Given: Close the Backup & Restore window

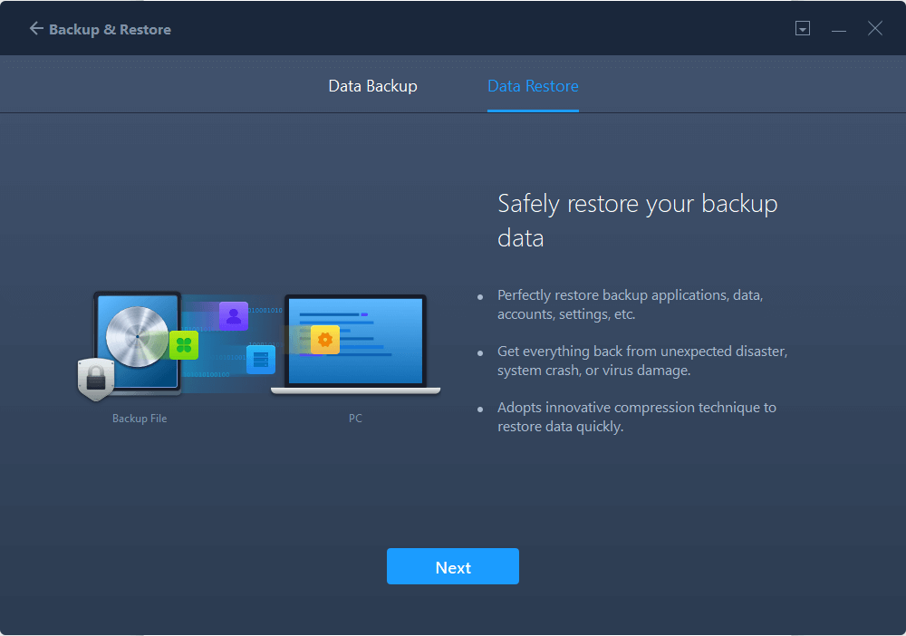Looking at the screenshot, I should click(875, 28).
